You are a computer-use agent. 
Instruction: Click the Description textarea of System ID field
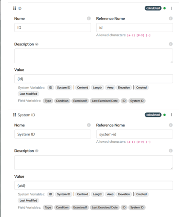click(93, 162)
